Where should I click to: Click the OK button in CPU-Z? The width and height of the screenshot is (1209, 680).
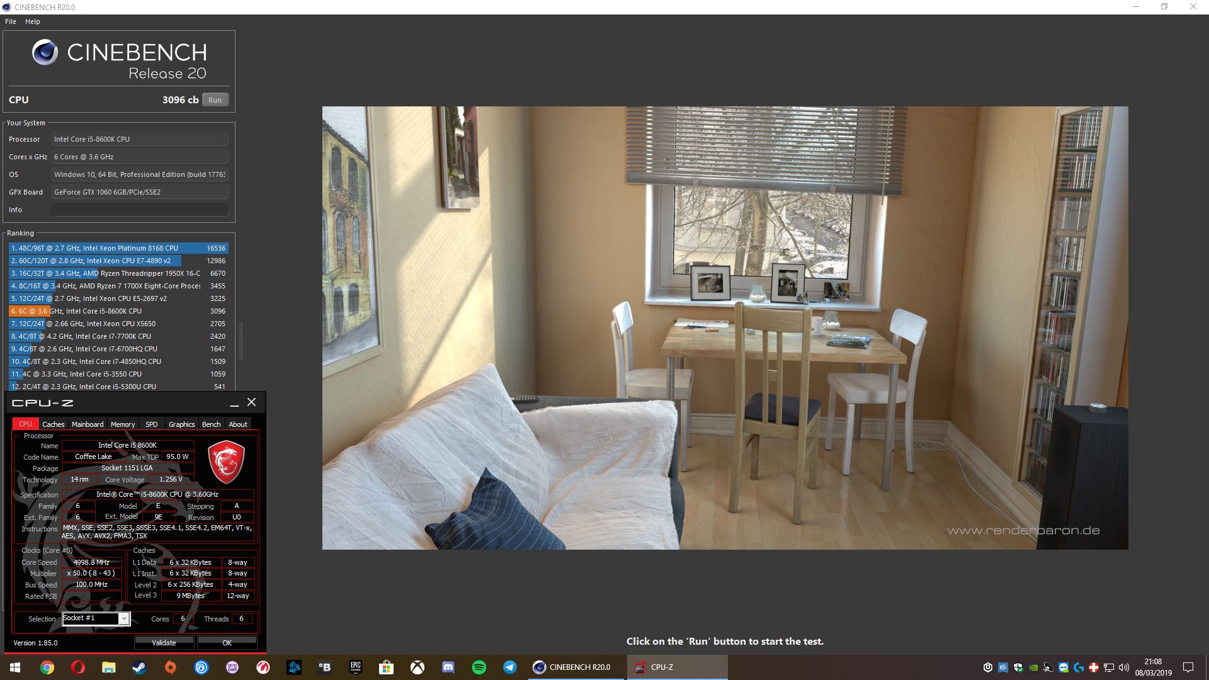pyautogui.click(x=227, y=643)
